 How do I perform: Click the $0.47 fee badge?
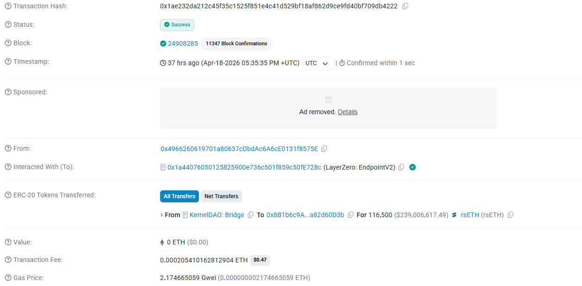point(260,260)
